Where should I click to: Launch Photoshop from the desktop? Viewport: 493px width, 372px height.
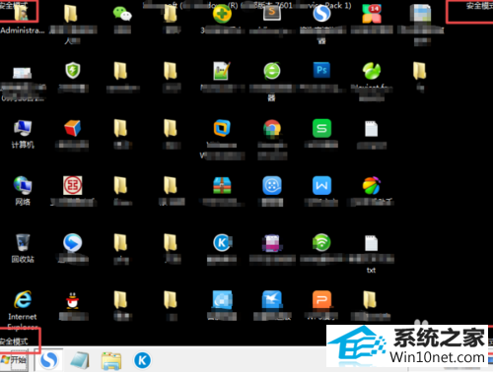click(321, 70)
